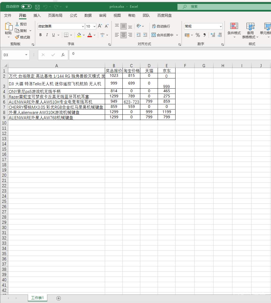Open the font size dropdown
Screen dimensions: 271x303
pos(94,26)
